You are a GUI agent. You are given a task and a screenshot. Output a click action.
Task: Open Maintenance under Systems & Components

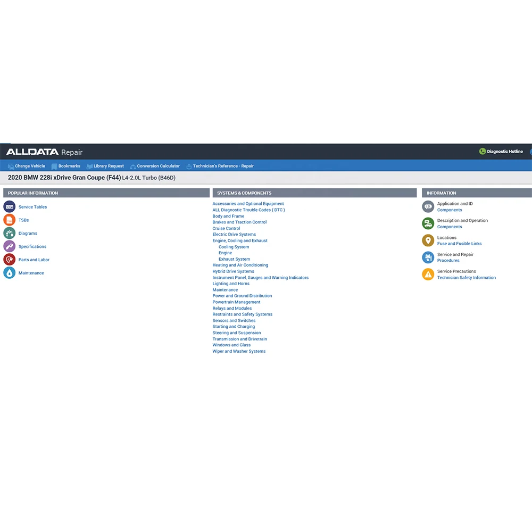(x=225, y=290)
